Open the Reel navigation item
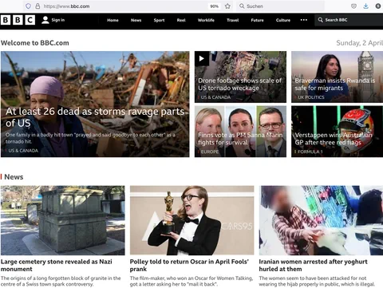 pyautogui.click(x=181, y=20)
